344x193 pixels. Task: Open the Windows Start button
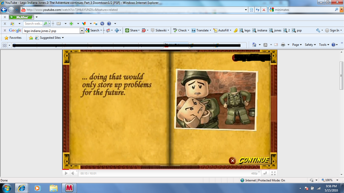pyautogui.click(x=6, y=188)
